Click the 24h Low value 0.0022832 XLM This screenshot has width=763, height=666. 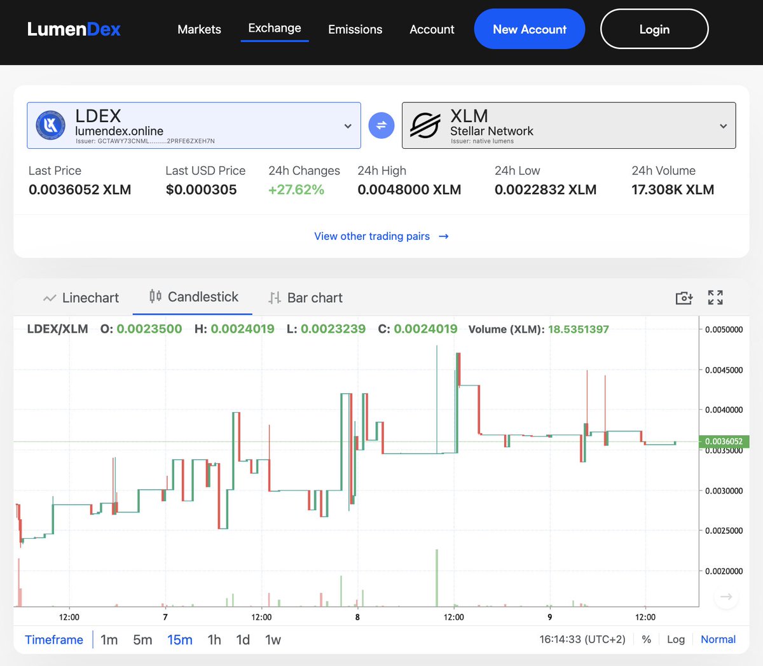pos(546,190)
